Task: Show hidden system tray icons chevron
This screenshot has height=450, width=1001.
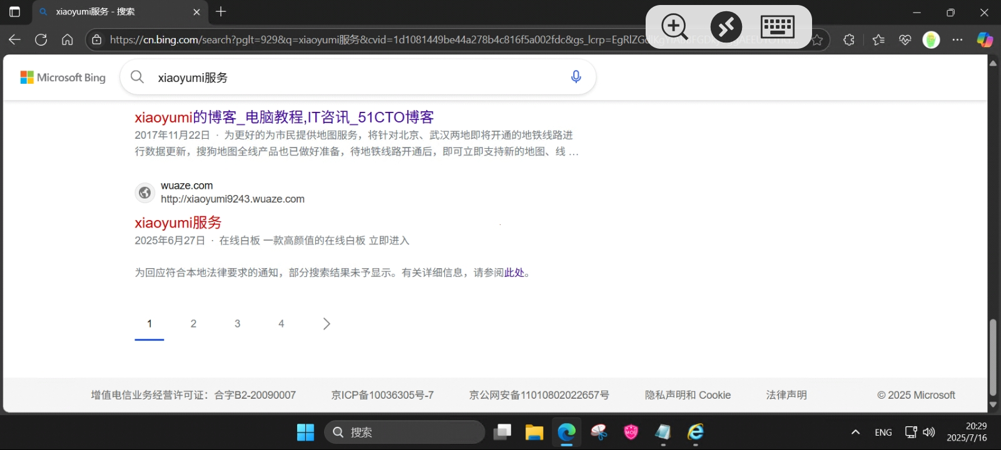Action: [x=856, y=432]
